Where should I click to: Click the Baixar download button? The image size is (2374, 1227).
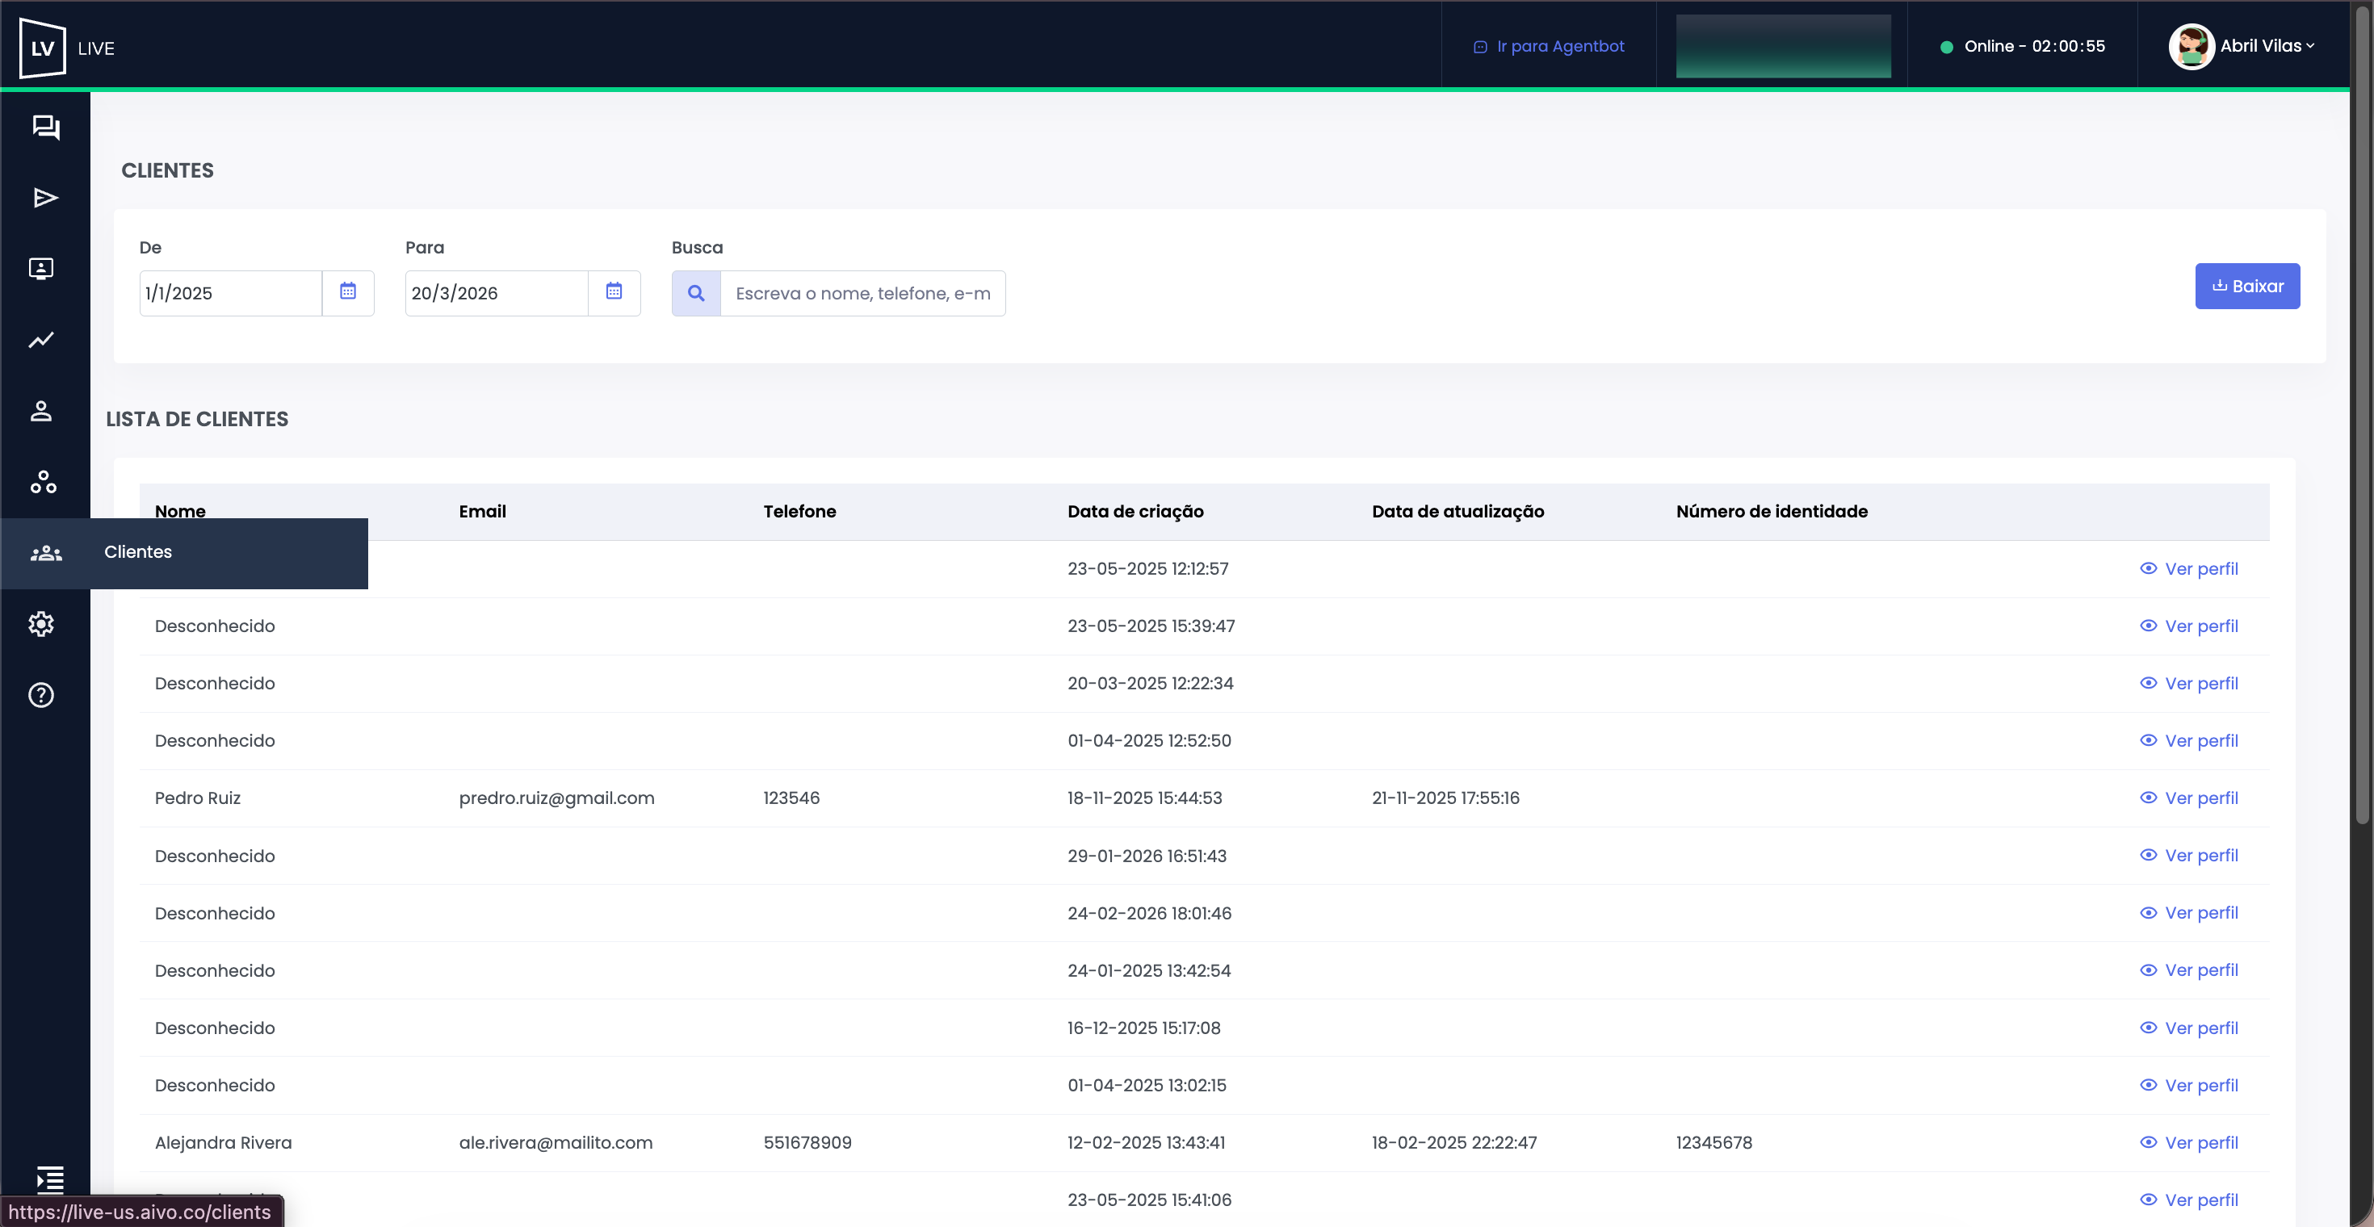[x=2246, y=287]
